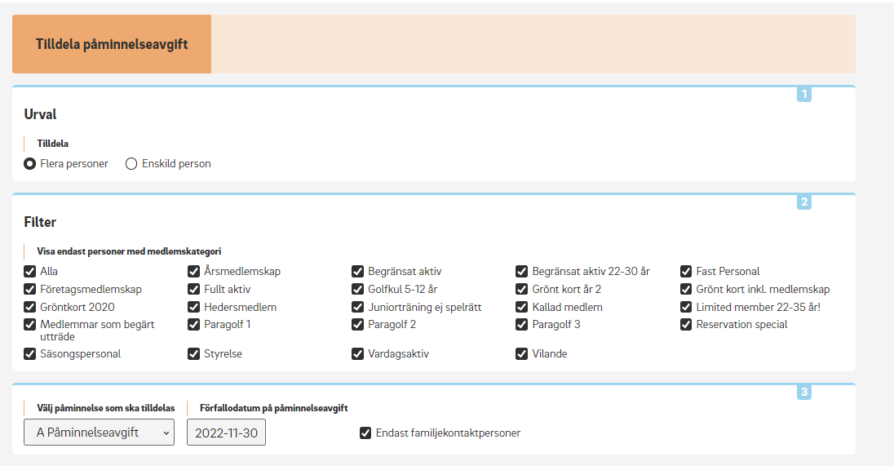Select the Flera personer radio button

click(30, 163)
